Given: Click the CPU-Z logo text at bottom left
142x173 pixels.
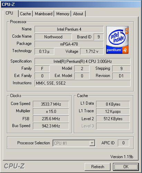Looking at the screenshot, I should pyautogui.click(x=15, y=166).
